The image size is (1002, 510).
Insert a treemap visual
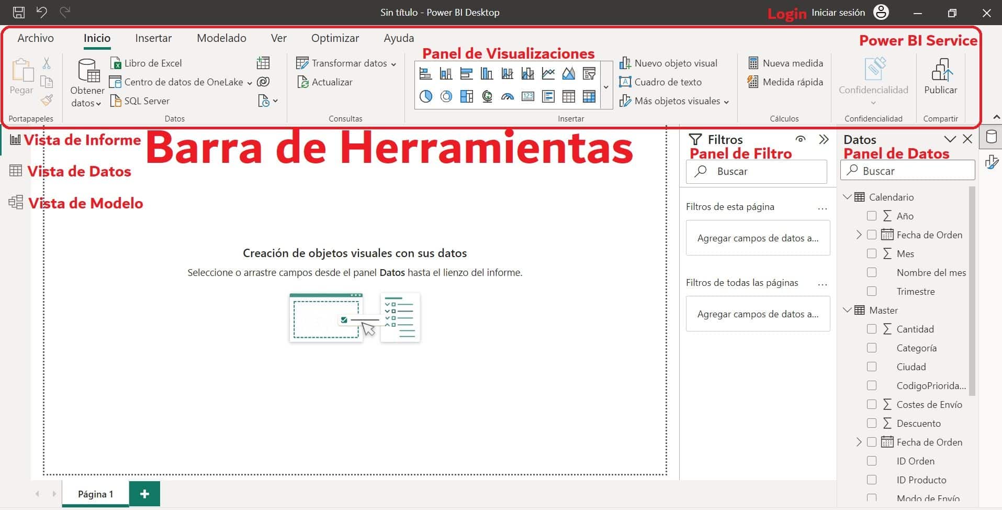[x=467, y=96]
